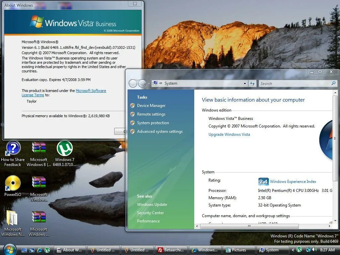Open Remote settings task link
The width and height of the screenshot is (340, 255).
coord(151,114)
